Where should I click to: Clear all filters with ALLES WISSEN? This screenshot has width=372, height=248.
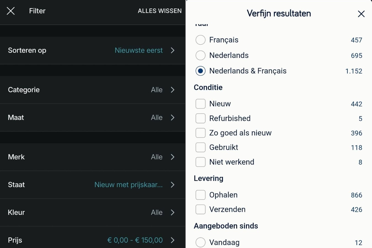(160, 11)
